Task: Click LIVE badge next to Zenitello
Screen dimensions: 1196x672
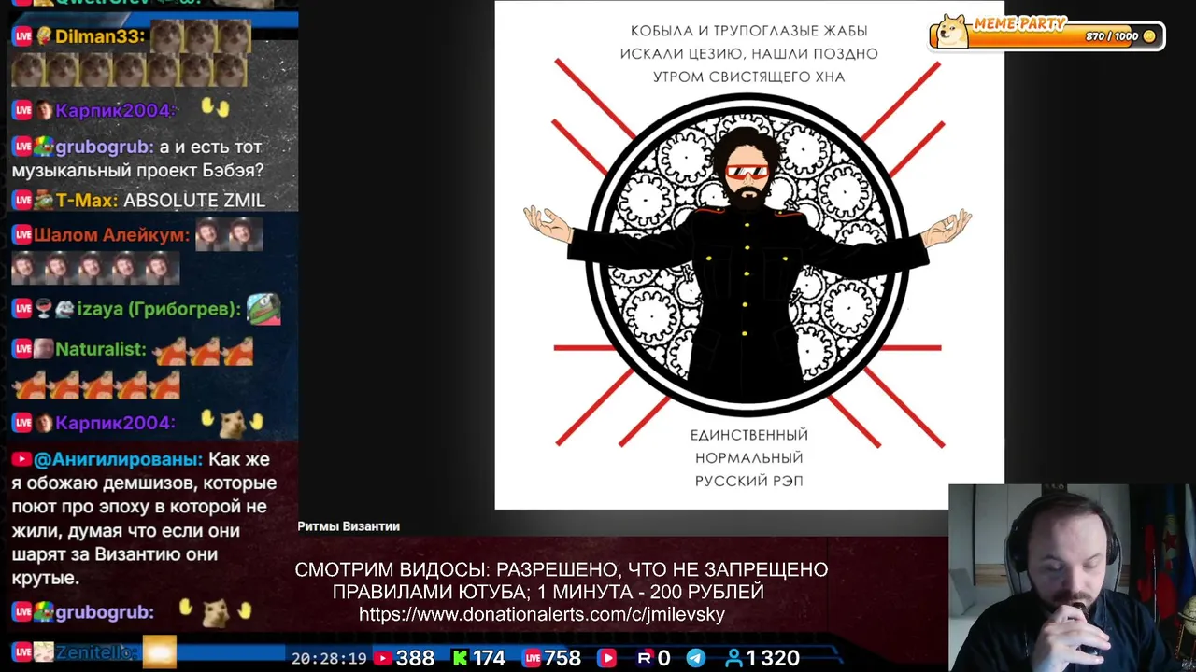Action: point(22,652)
